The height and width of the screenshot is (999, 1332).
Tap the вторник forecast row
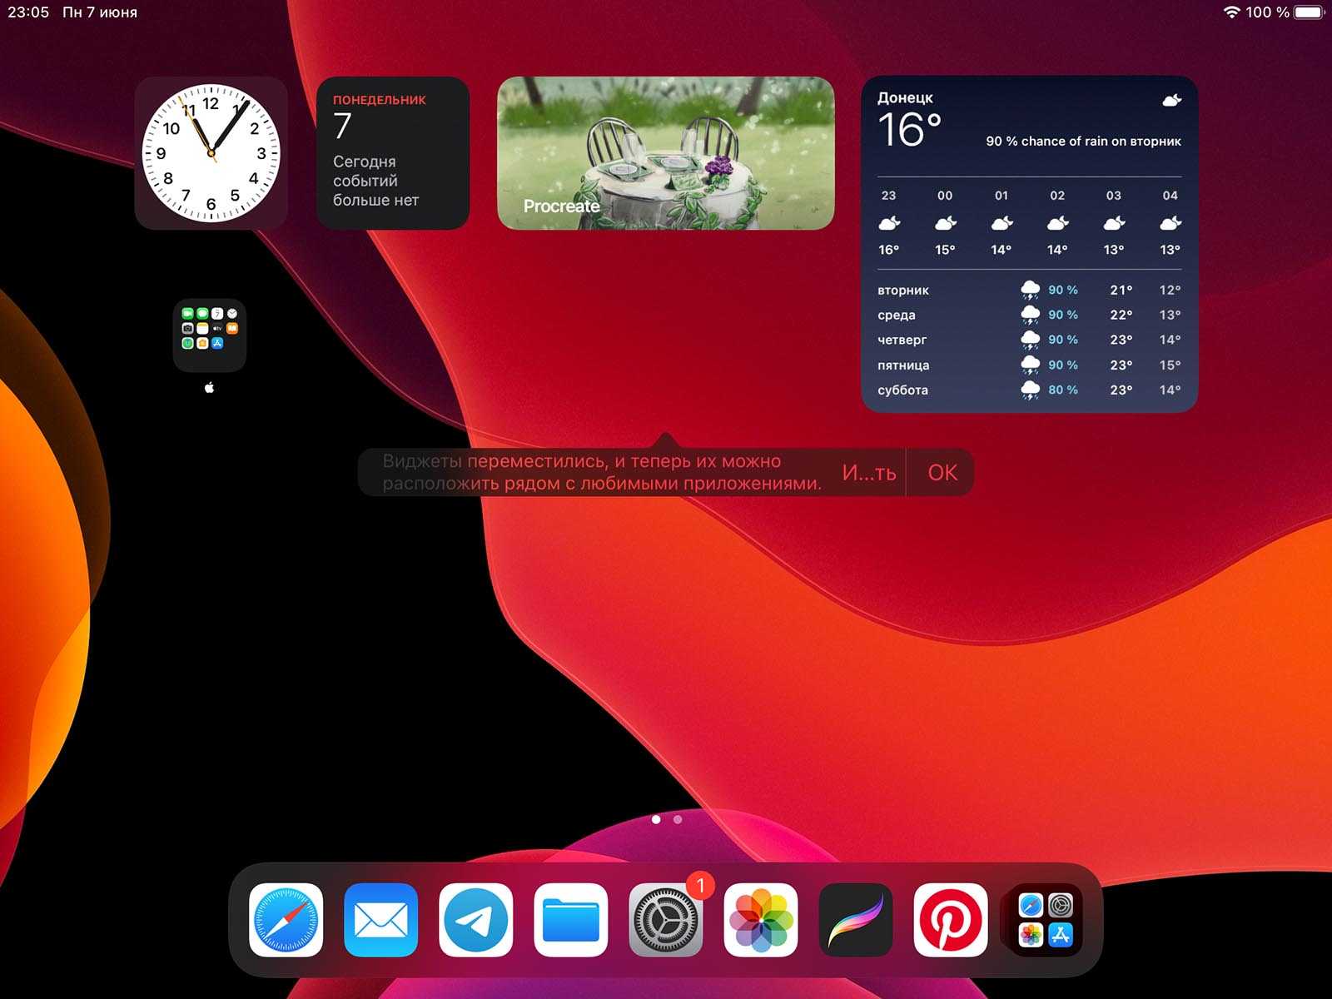pyautogui.click(x=1029, y=290)
